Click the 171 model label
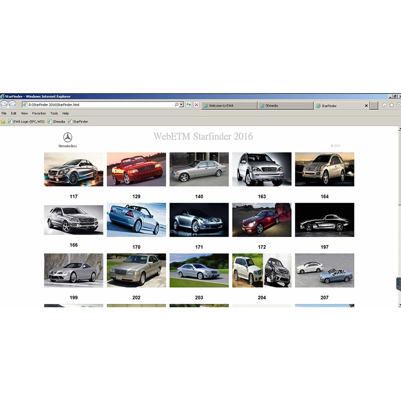Image resolution: width=401 pixels, height=401 pixels. [199, 247]
